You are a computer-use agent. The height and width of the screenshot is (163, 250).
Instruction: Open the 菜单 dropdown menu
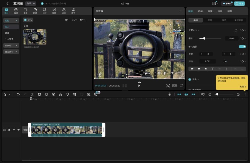[31, 4]
